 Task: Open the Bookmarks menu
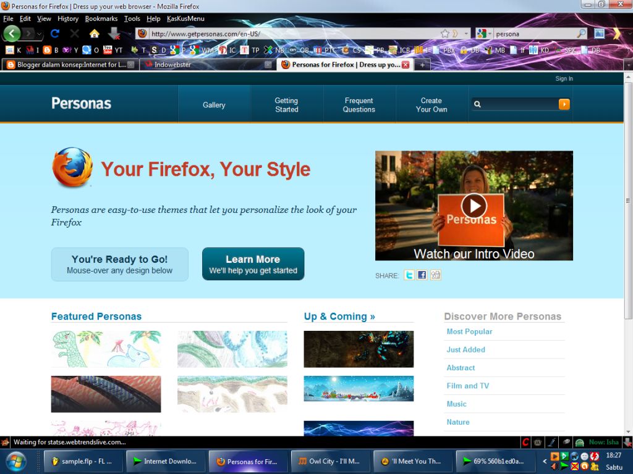pyautogui.click(x=101, y=19)
